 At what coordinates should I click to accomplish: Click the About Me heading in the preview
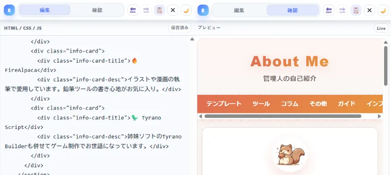coord(290,61)
